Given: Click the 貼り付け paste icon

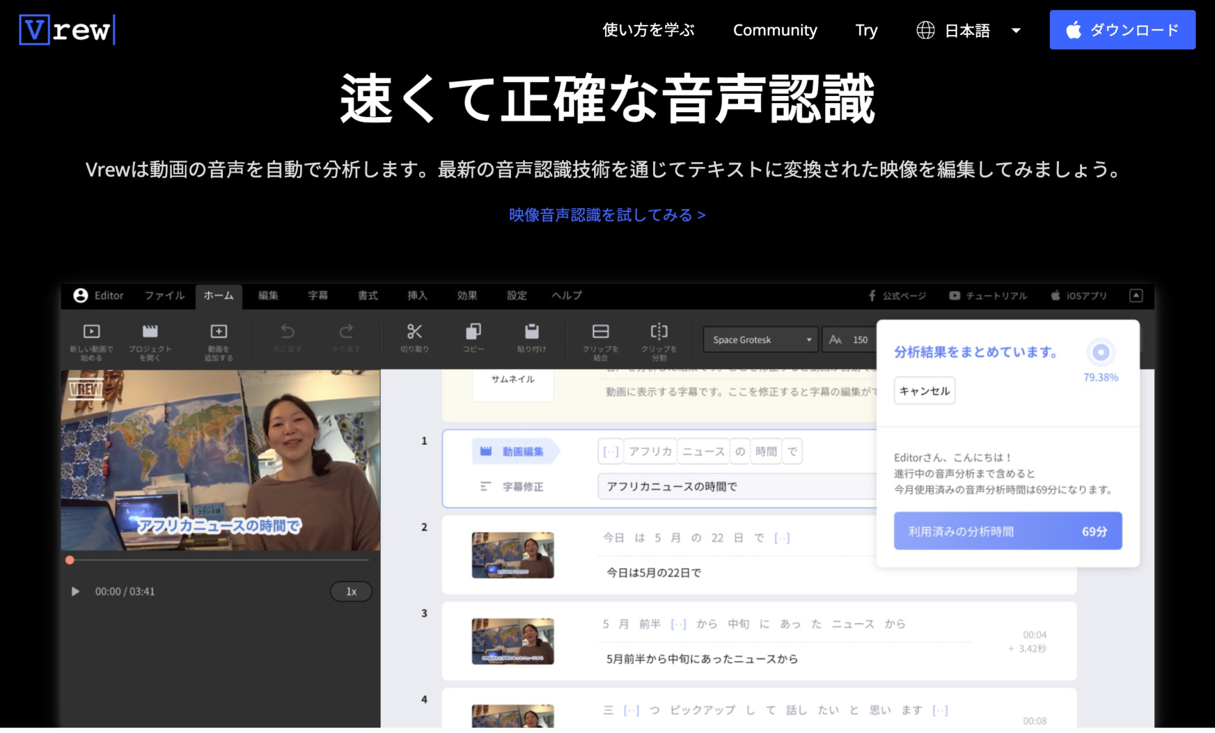Looking at the screenshot, I should tap(532, 331).
